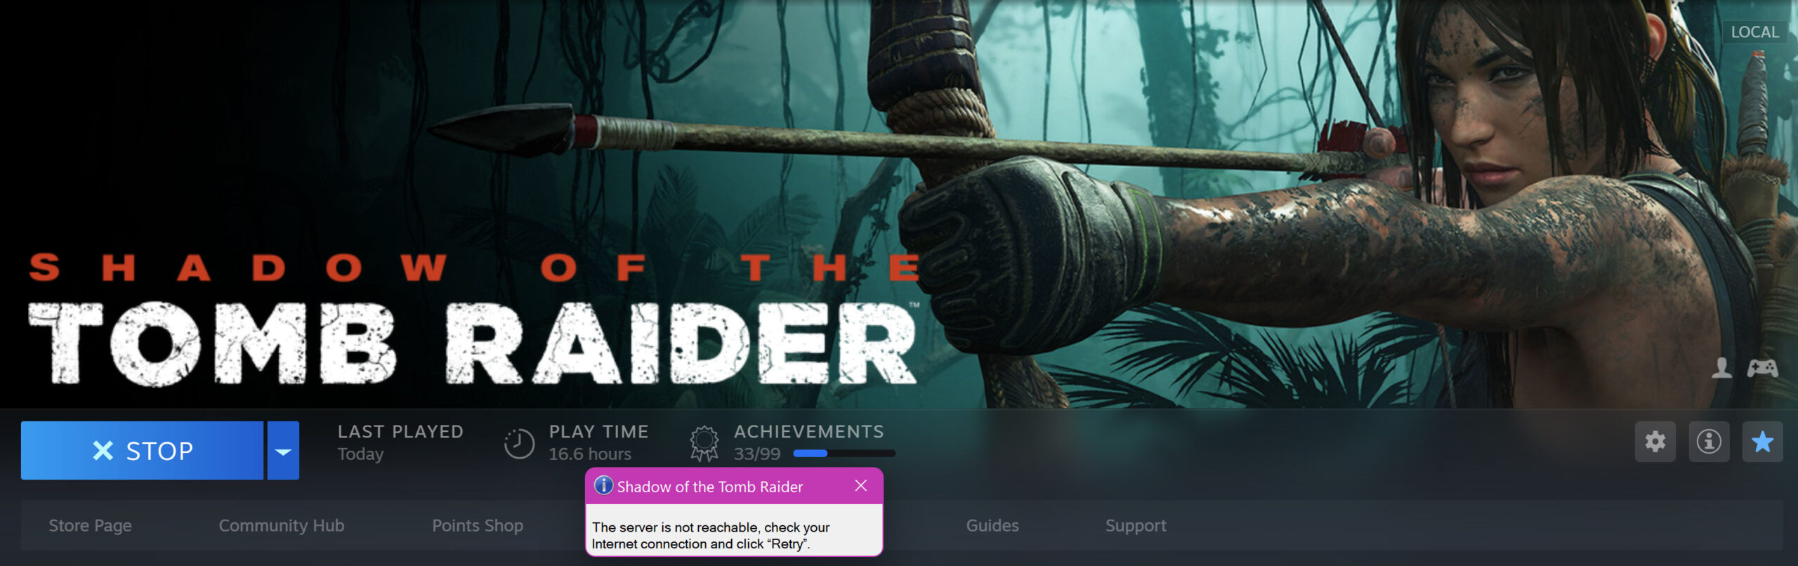Open the Support page

1136,525
